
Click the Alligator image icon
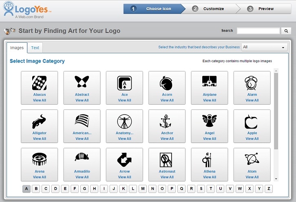click(x=39, y=121)
